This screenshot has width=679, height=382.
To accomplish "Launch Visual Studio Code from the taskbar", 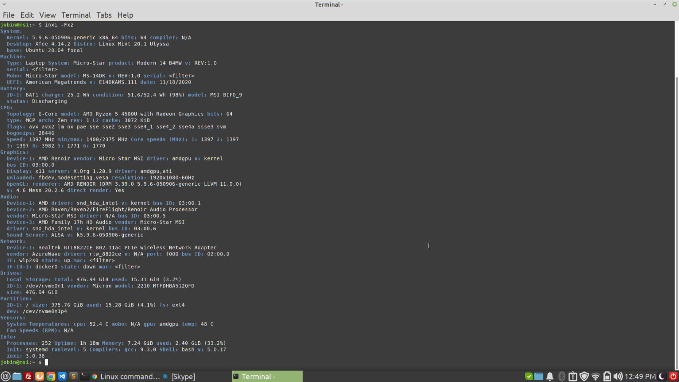I will 62,376.
